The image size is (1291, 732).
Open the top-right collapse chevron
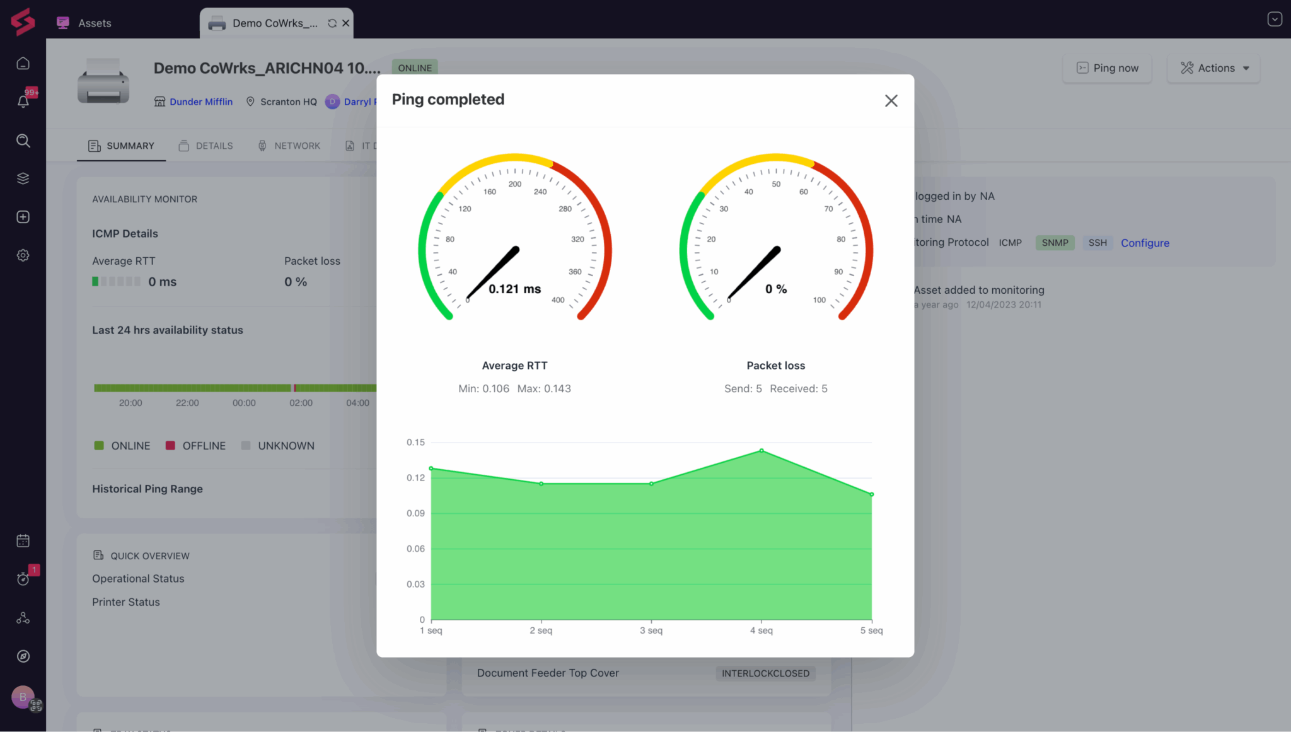click(x=1274, y=19)
